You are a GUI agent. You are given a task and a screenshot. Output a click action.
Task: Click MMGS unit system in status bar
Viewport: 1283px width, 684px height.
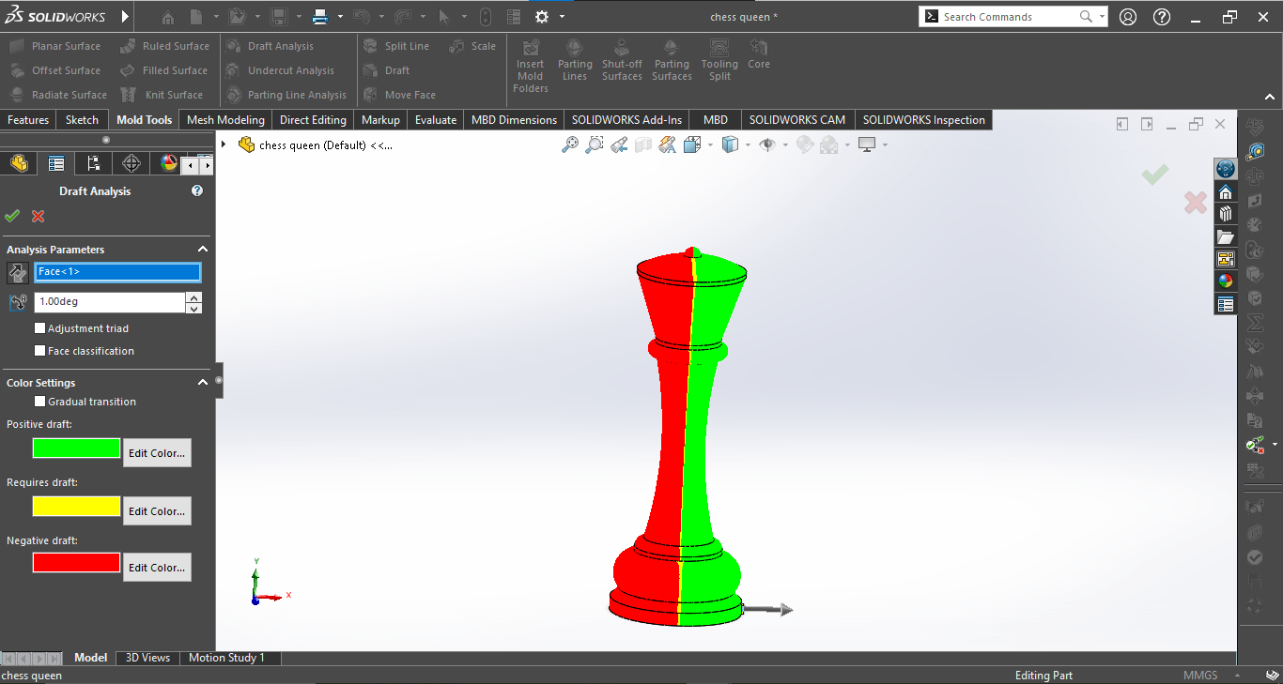(1200, 675)
